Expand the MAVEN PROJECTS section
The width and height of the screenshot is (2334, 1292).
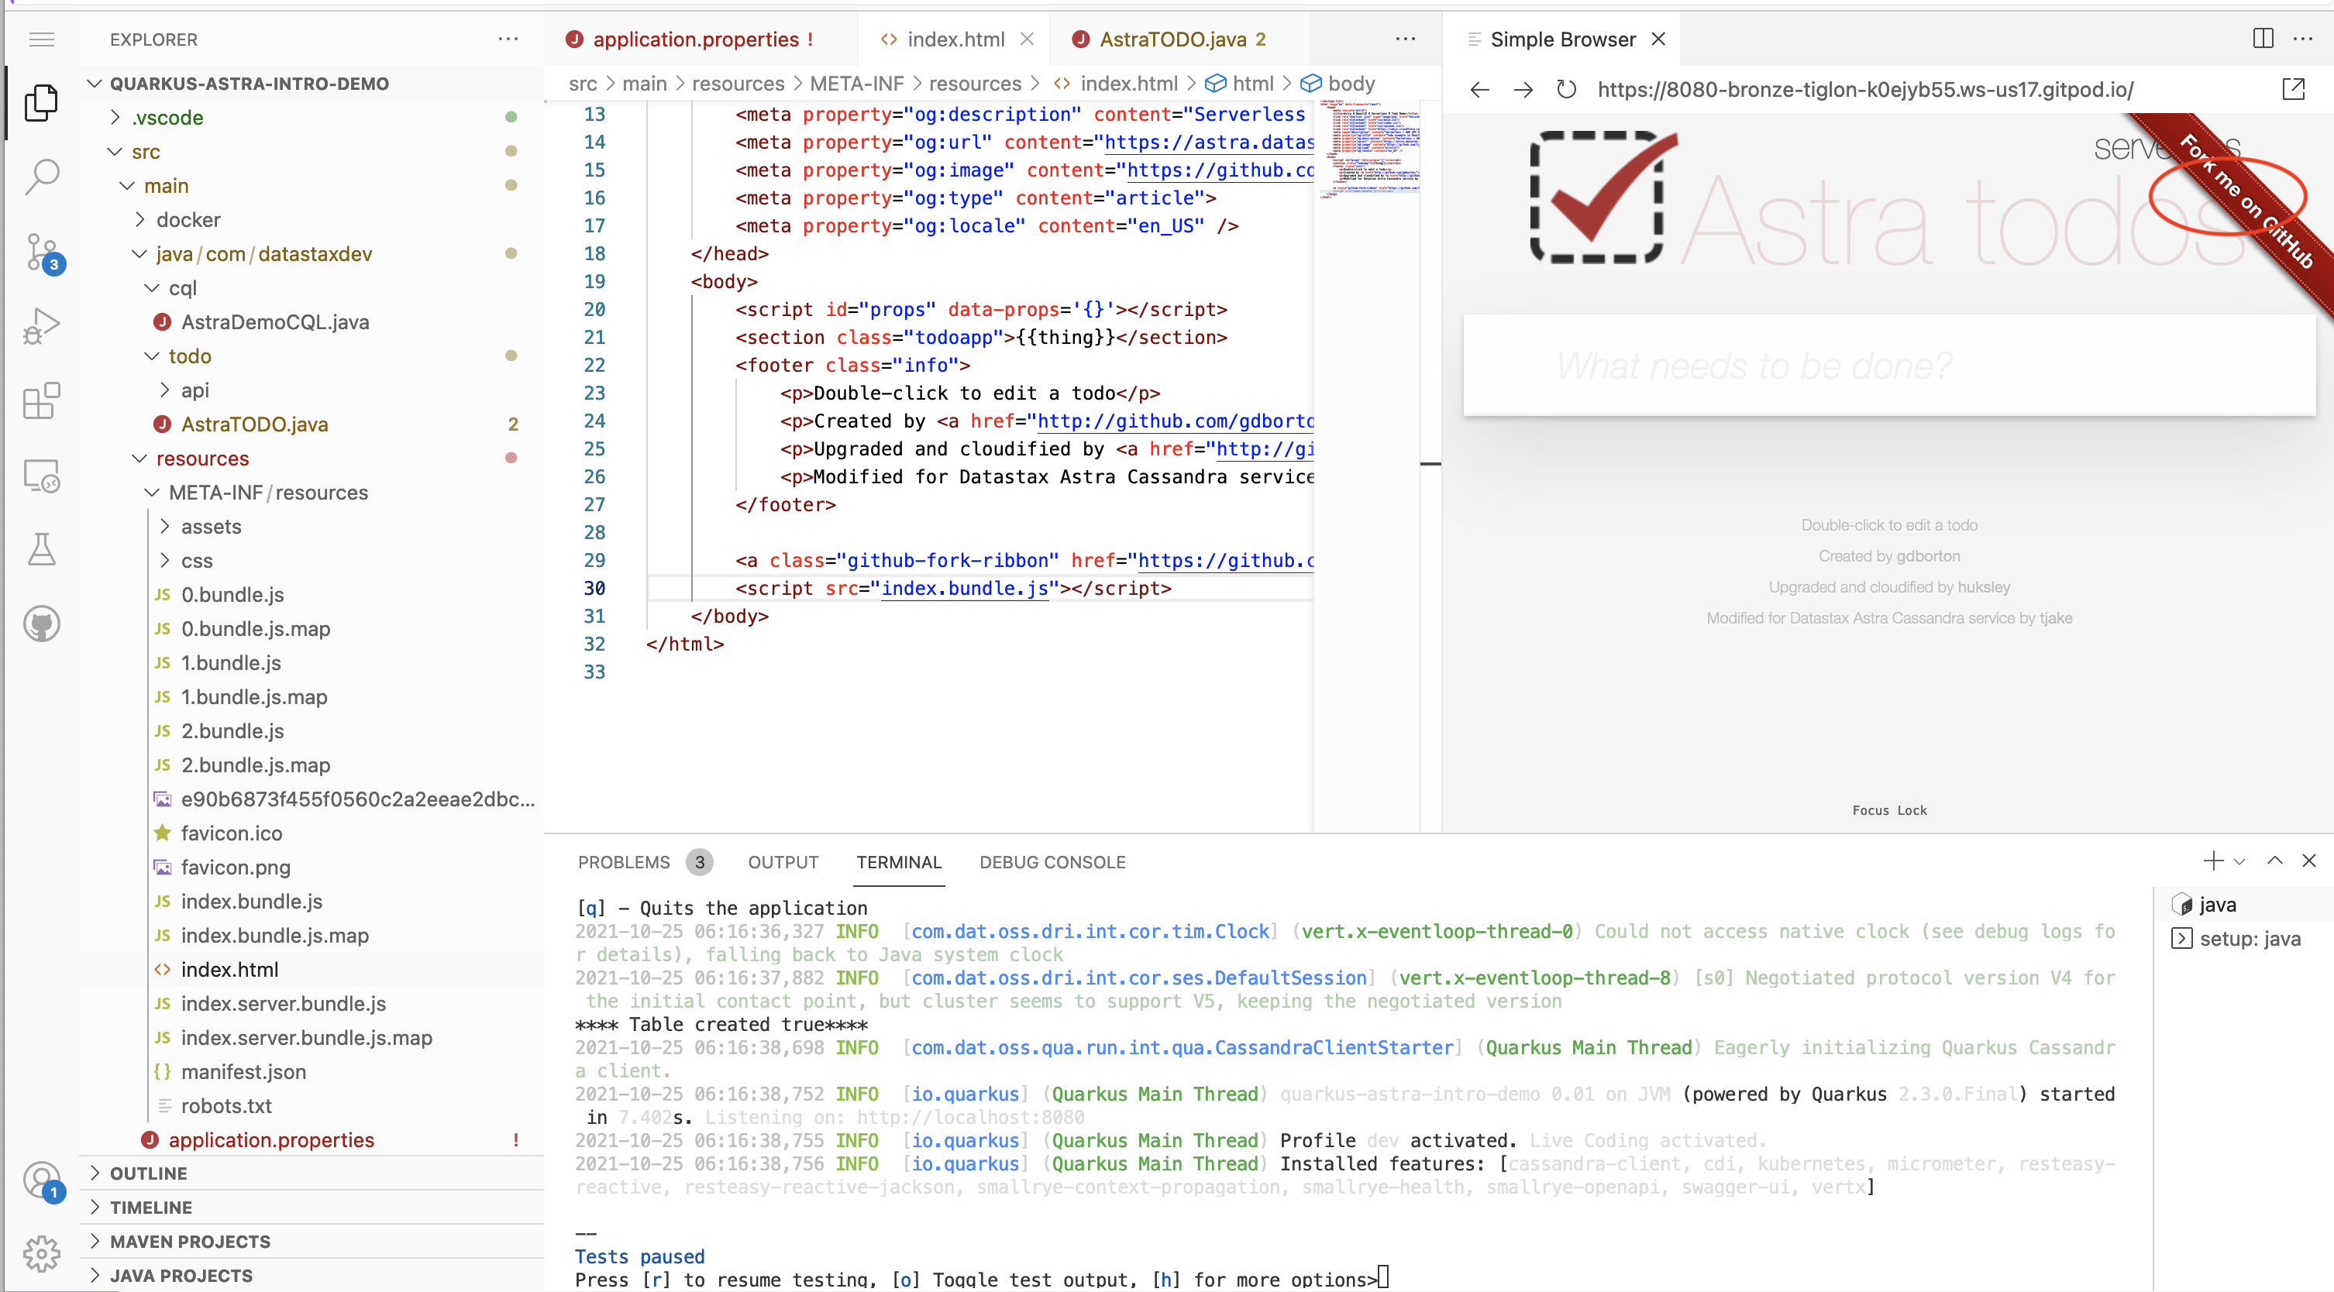click(189, 1242)
